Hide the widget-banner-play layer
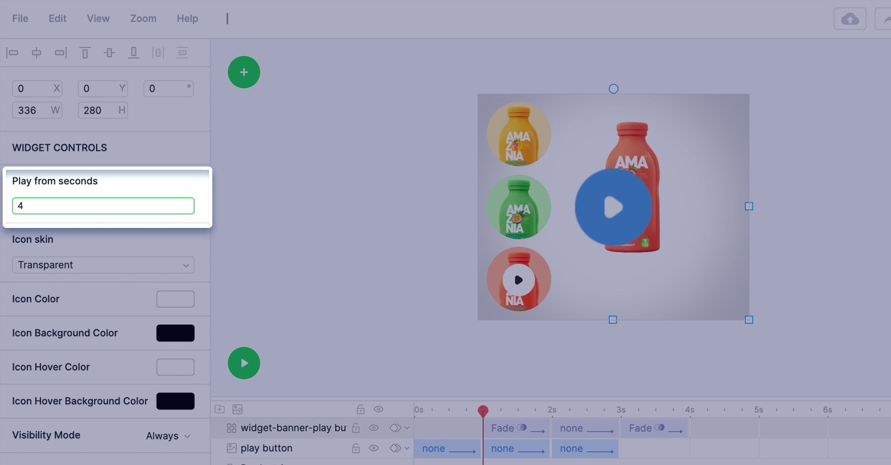The height and width of the screenshot is (465, 891). point(374,428)
